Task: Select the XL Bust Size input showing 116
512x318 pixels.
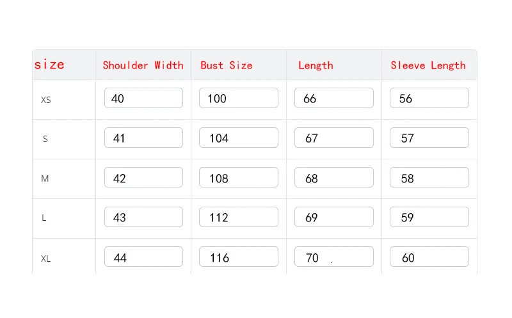Action: point(239,257)
